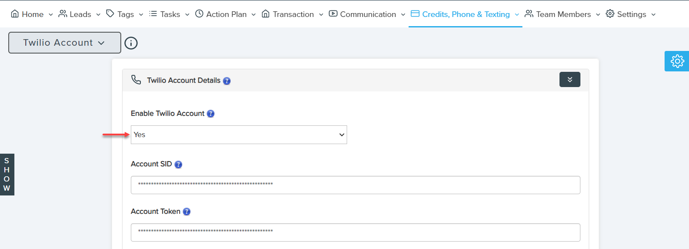Open the Enable Twilio Account dropdown

[x=239, y=135]
